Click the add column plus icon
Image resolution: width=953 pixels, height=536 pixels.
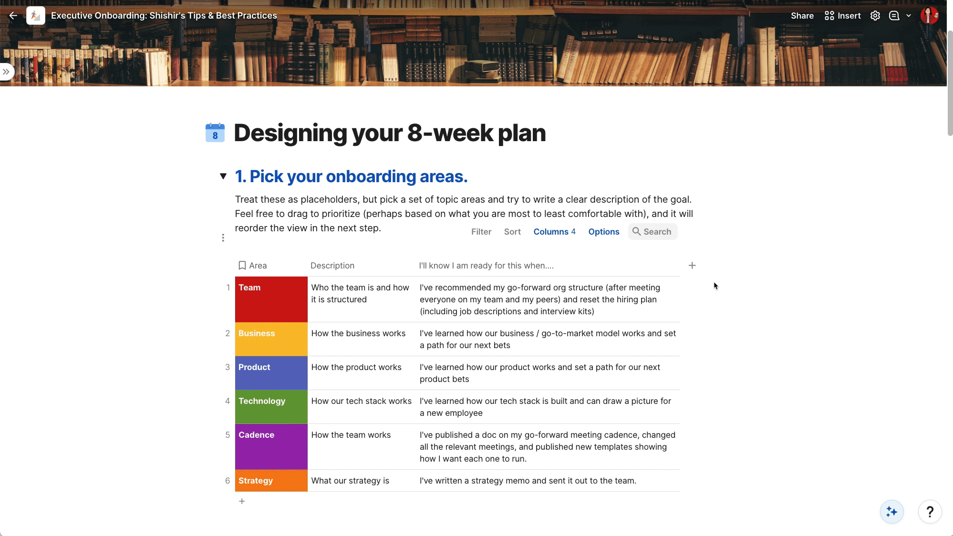point(693,265)
